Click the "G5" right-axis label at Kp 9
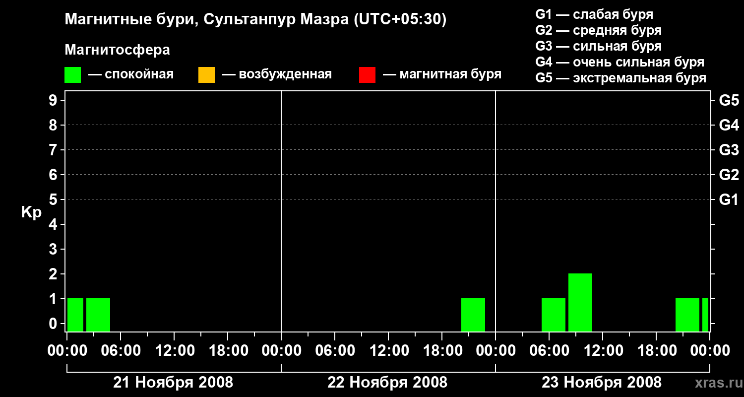This screenshot has width=744, height=397. point(729,100)
